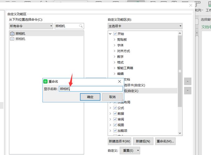Image resolution: width=211 pixels, height=155 pixels.
Task: Click tree list scroll up arrow
Action: (180, 33)
